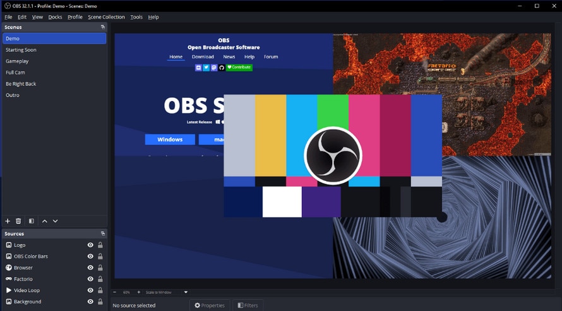Screen dimensions: 562x311
Task: Lock the Factorio source
Action: click(x=100, y=279)
